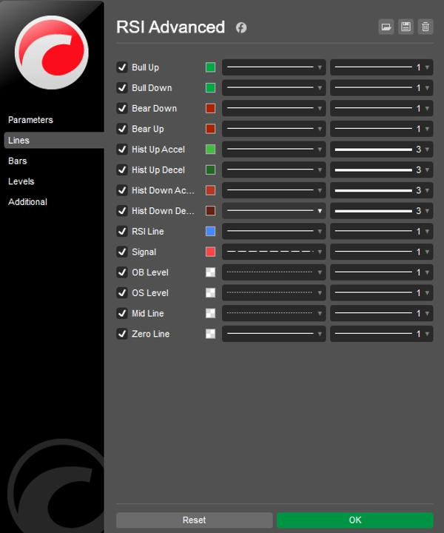Open Hist Up Decel thickness dropdown
The width and height of the screenshot is (444, 533).
(382, 170)
